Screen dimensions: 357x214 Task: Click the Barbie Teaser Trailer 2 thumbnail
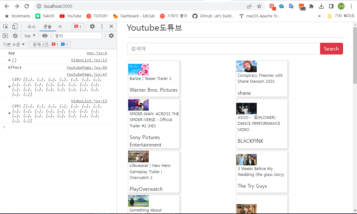pyautogui.click(x=138, y=69)
